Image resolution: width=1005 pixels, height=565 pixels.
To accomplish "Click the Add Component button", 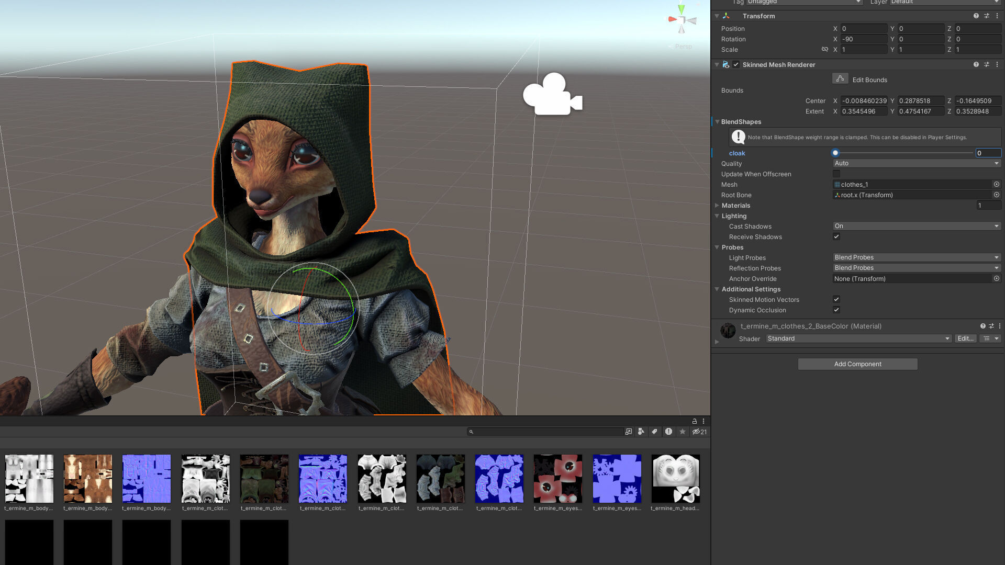I will [x=857, y=364].
